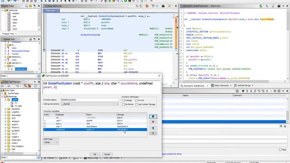Click the Data Type Manager filter field

(22, 157)
